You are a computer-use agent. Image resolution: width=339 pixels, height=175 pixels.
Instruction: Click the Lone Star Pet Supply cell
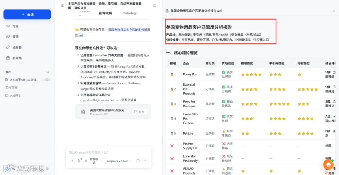point(190,158)
